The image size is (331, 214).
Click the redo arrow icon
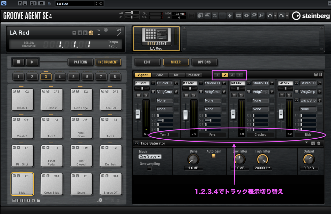[x=281, y=16]
